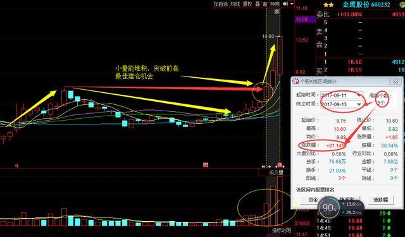
Task: Click the 阳线 3个 count
Action: [342, 178]
